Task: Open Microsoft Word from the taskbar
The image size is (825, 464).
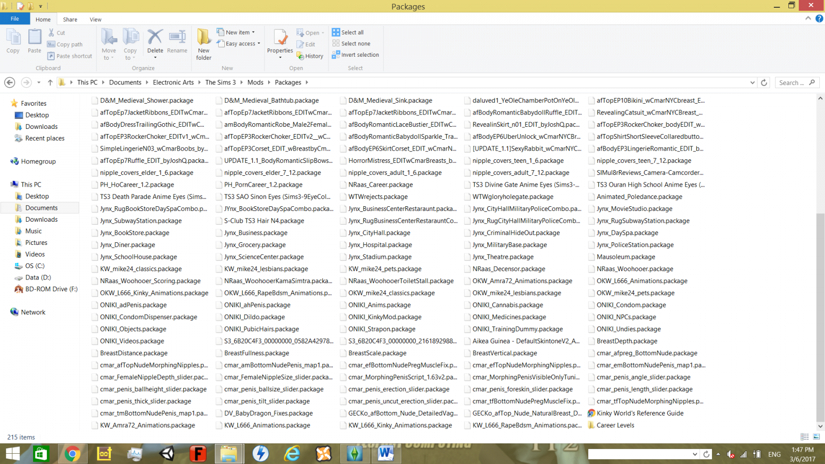Action: pyautogui.click(x=386, y=454)
